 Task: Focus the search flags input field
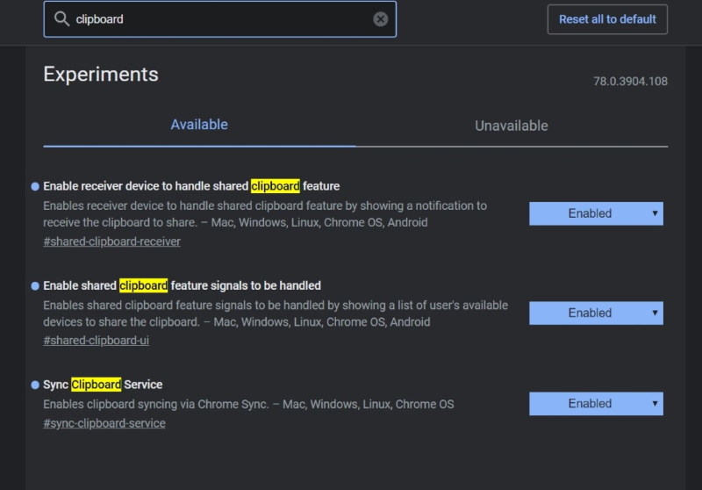[x=219, y=19]
